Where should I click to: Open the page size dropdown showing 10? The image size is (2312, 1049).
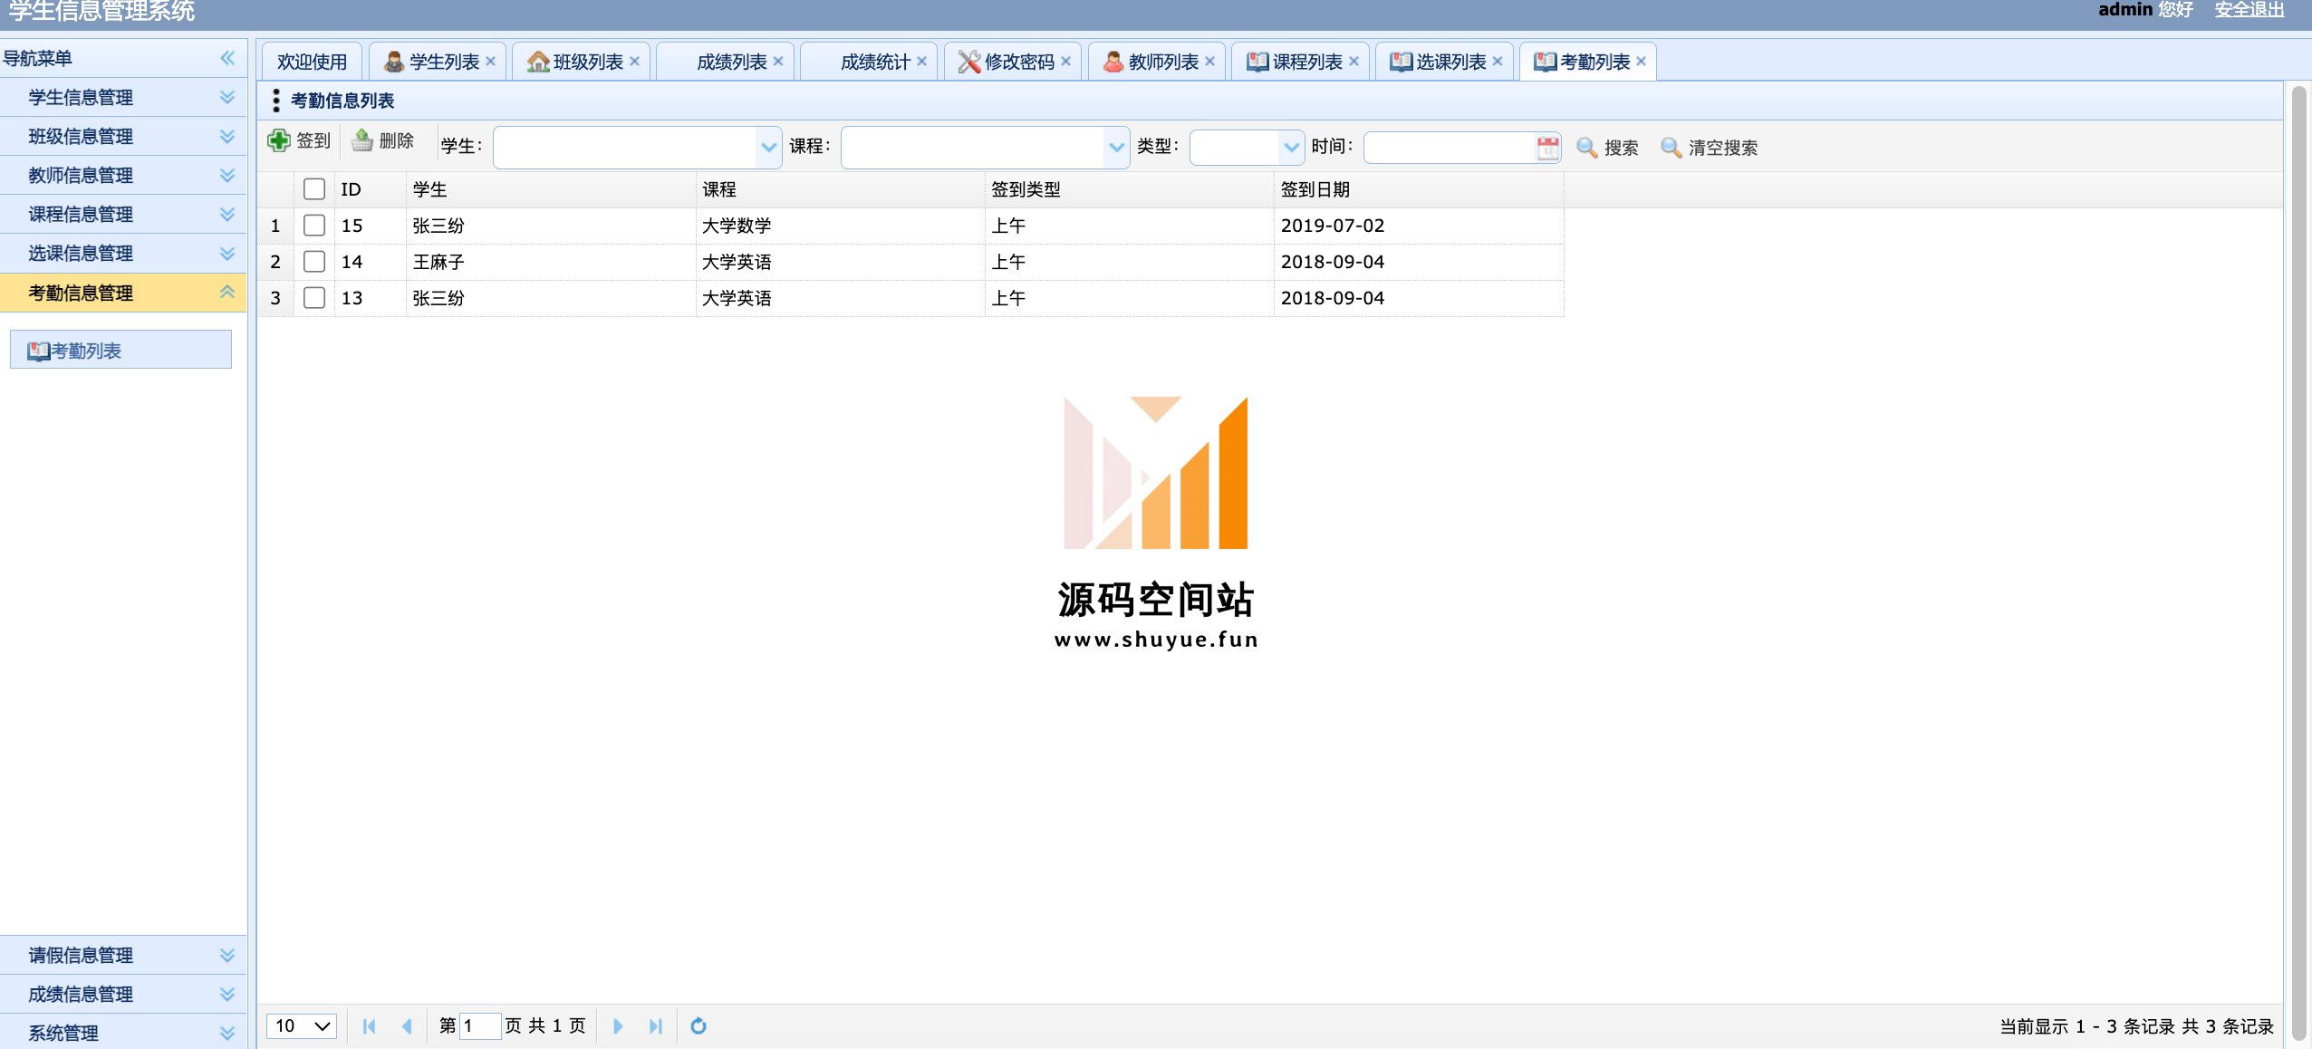(302, 1026)
